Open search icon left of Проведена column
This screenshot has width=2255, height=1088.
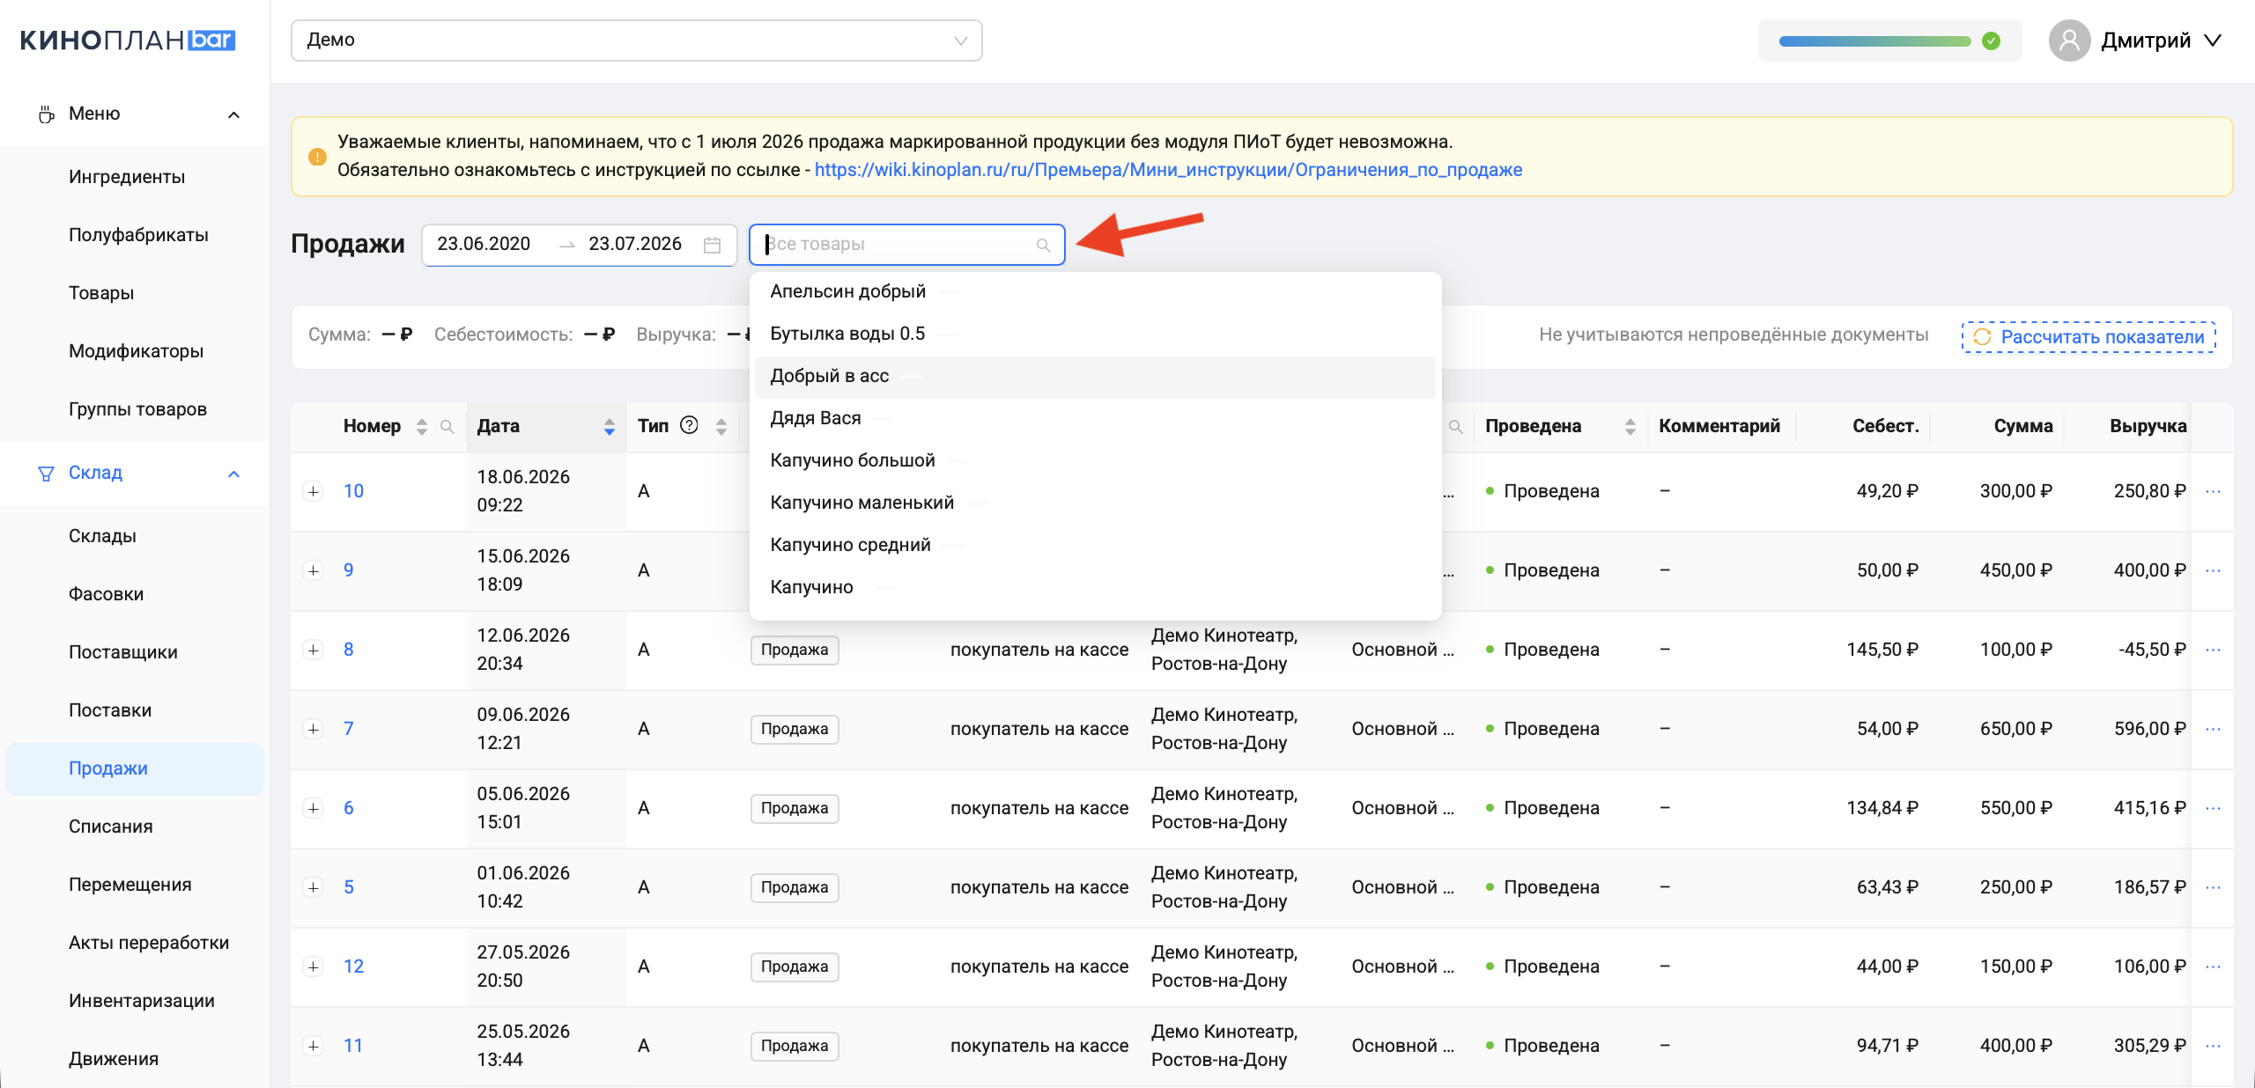[x=1456, y=427]
